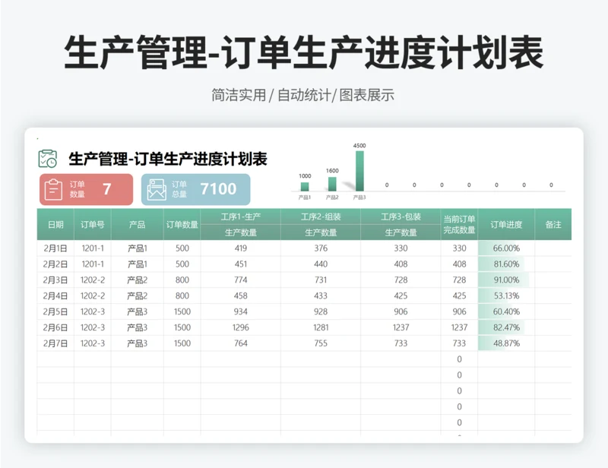This screenshot has width=608, height=468.
Task: Select the 48.87% progress cell
Action: coord(506,343)
